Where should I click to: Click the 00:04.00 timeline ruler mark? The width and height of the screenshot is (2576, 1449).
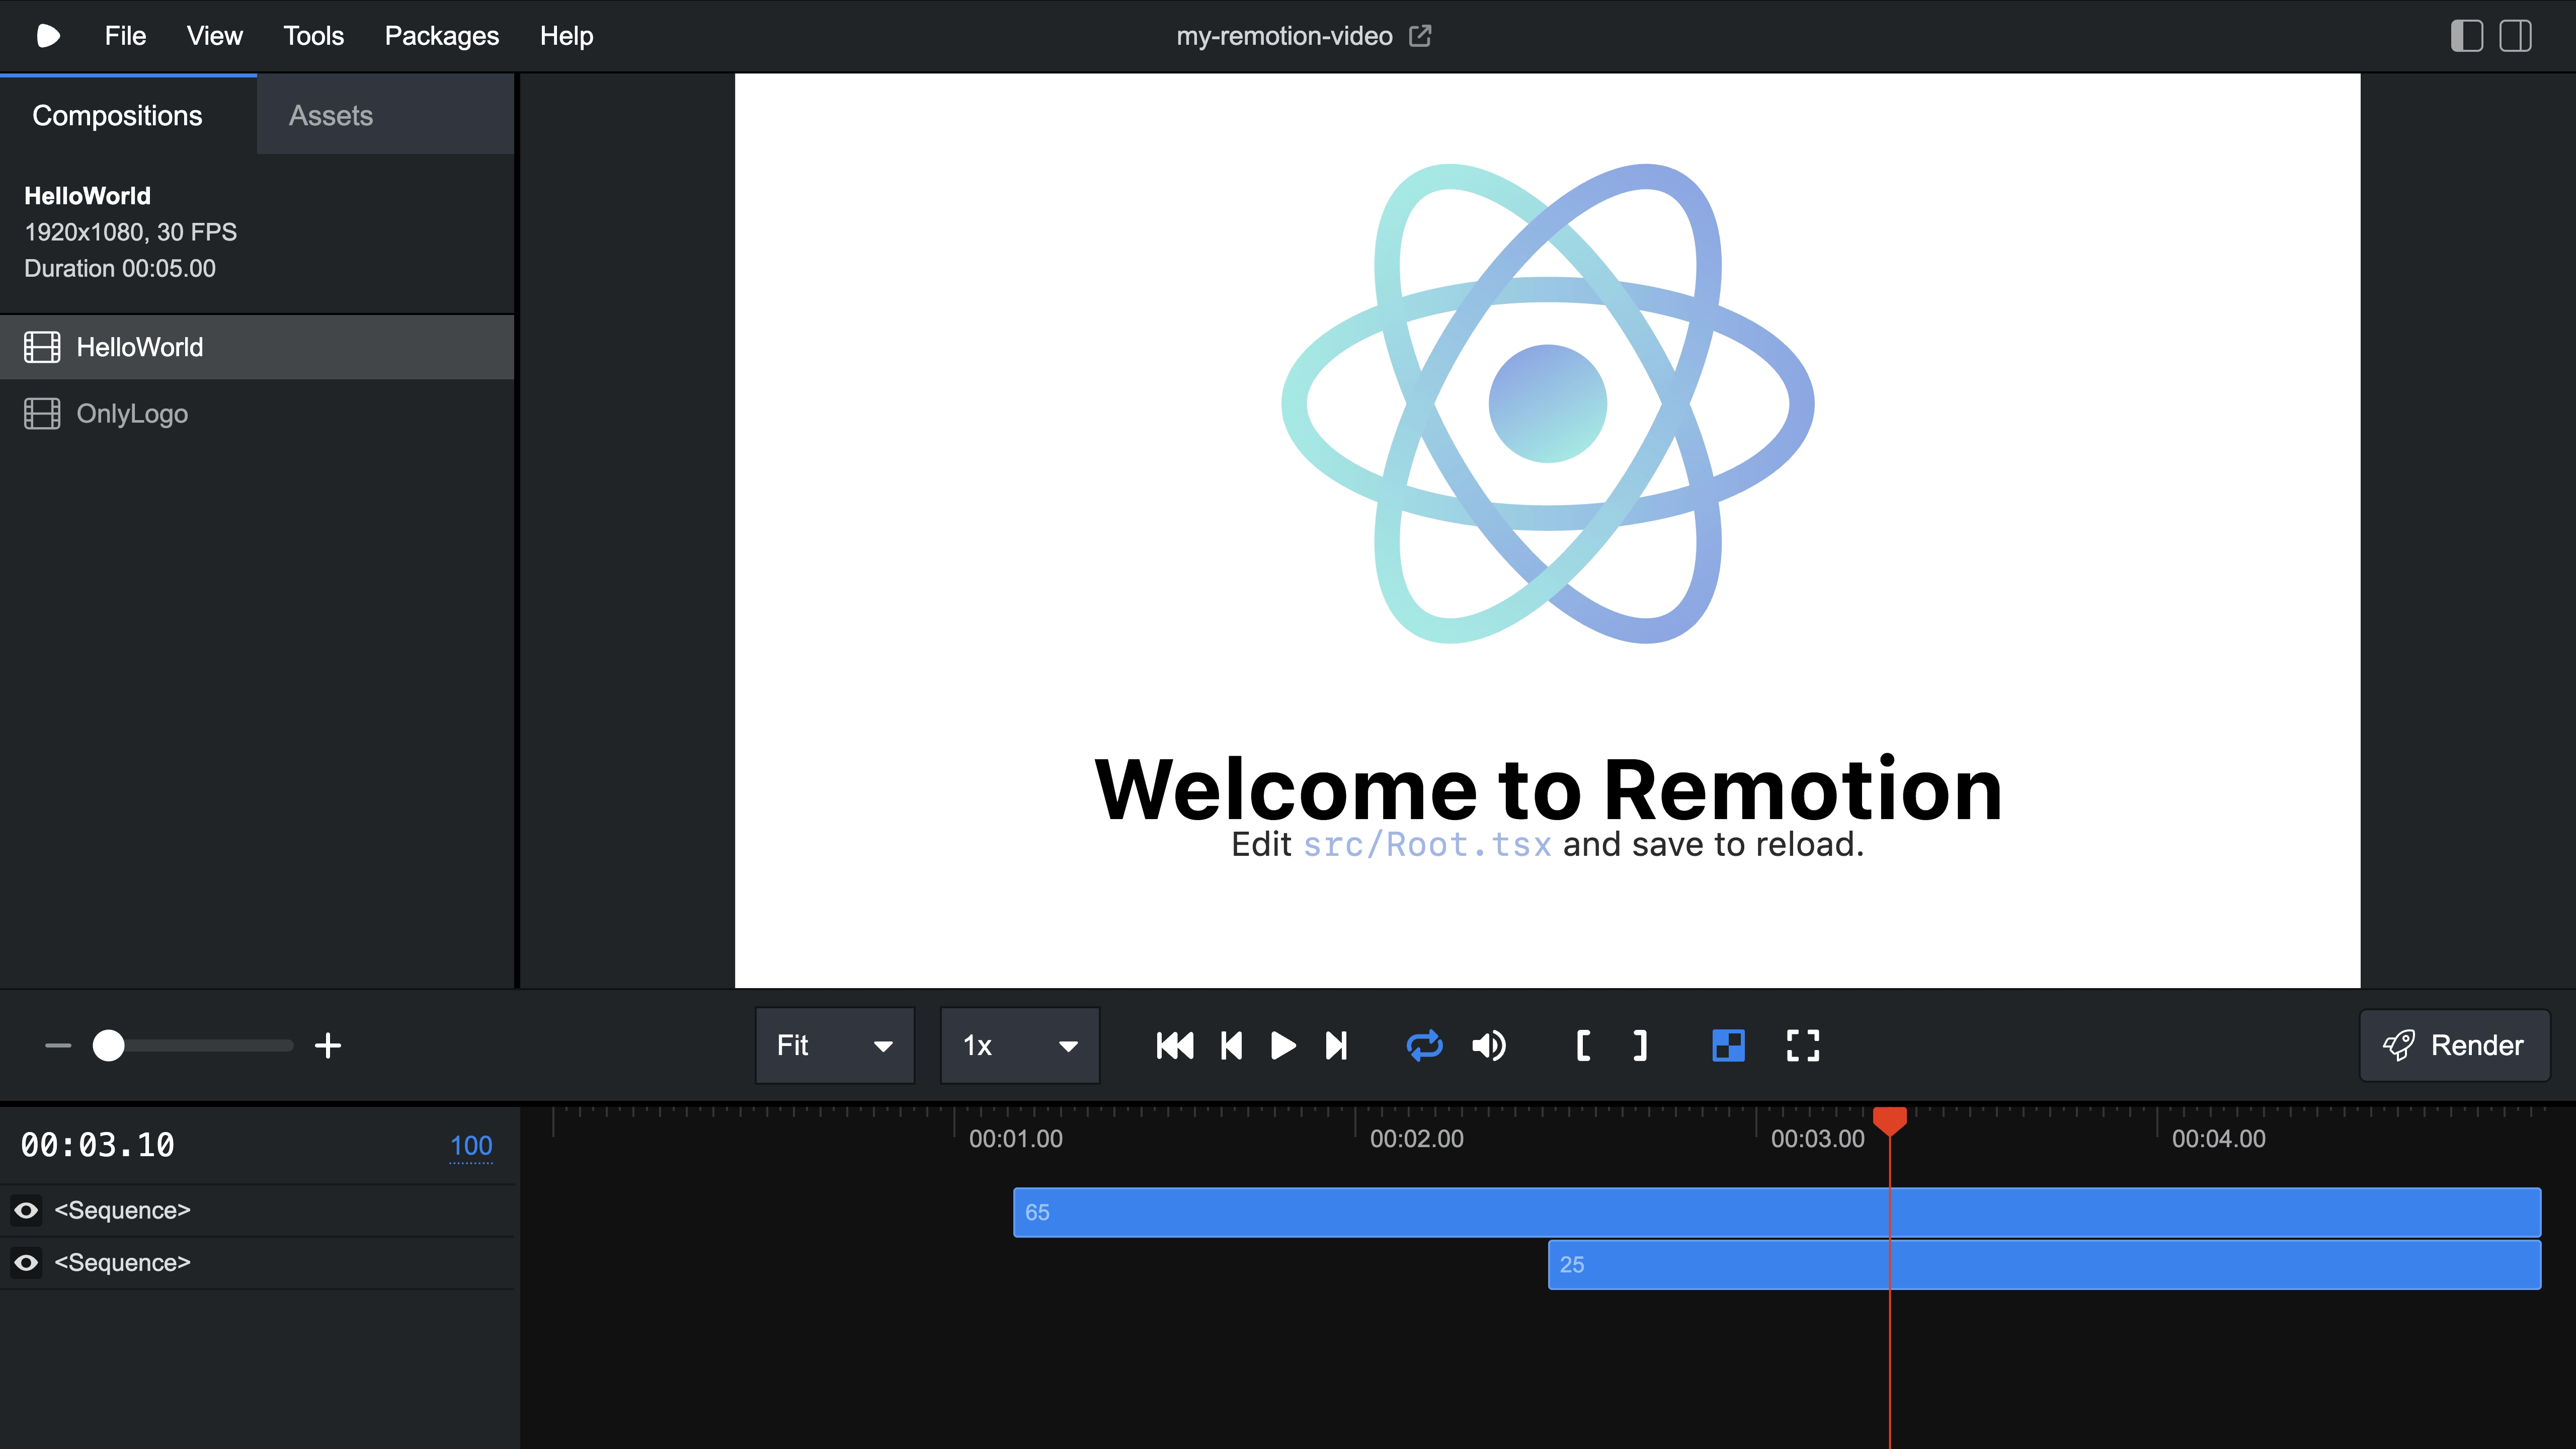(2219, 1139)
